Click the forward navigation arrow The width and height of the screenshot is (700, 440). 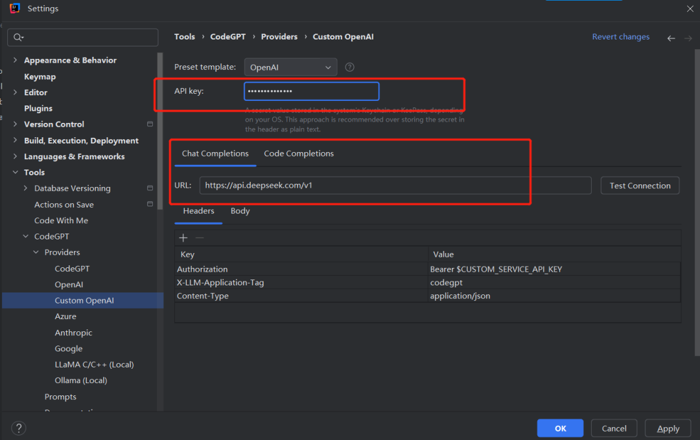tap(688, 38)
